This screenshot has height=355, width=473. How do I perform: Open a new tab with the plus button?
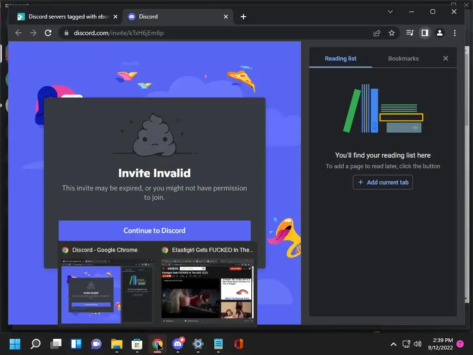[243, 17]
